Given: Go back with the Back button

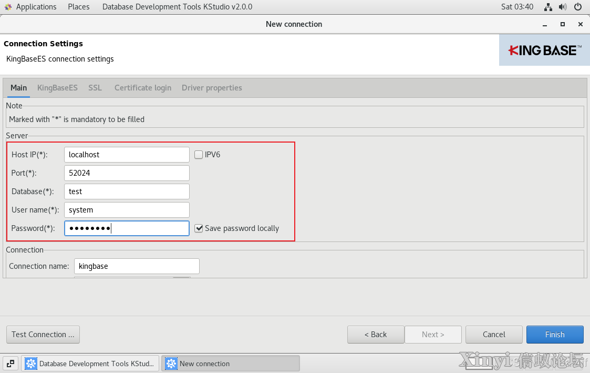Looking at the screenshot, I should (x=376, y=335).
